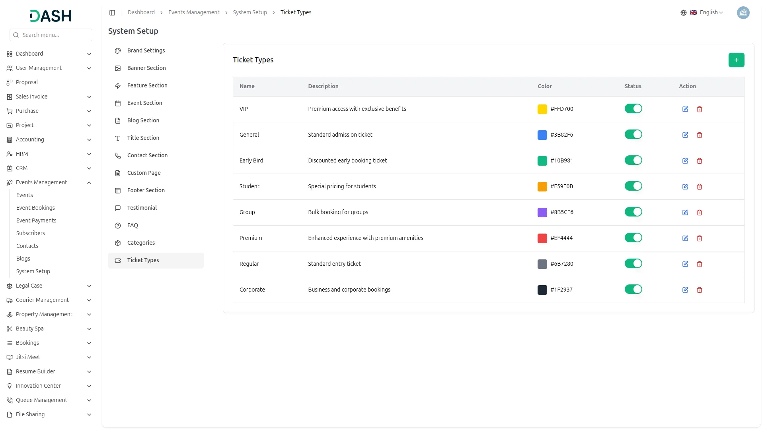Viewport: 764px width, 429px height.
Task: Open the user avatar profile icon
Action: coord(743,13)
